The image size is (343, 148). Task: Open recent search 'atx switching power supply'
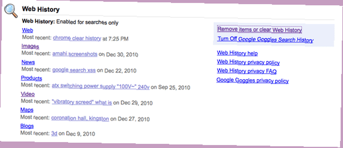tap(100, 87)
